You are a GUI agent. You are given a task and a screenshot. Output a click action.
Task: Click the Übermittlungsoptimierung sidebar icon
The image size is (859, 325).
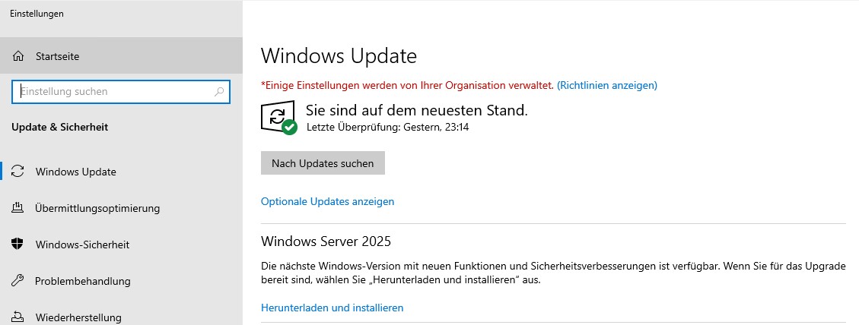(19, 208)
